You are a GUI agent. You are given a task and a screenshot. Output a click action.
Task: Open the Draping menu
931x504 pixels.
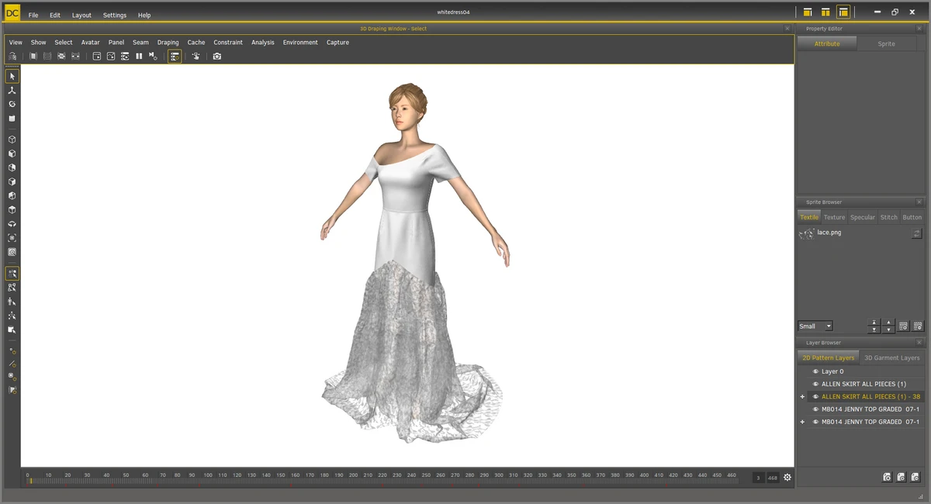tap(168, 43)
